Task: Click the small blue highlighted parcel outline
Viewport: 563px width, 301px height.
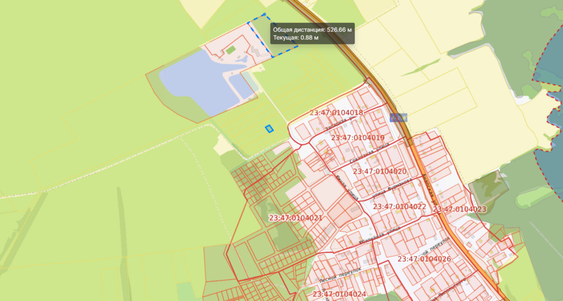Action: click(x=269, y=129)
